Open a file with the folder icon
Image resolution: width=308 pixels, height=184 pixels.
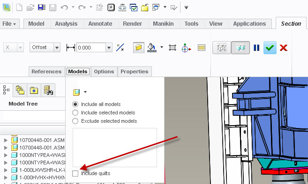(30, 7)
